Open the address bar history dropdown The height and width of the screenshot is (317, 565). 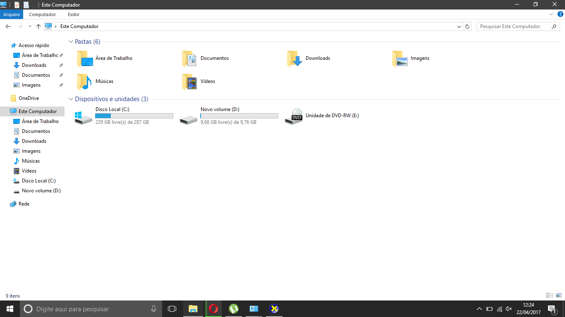point(459,26)
